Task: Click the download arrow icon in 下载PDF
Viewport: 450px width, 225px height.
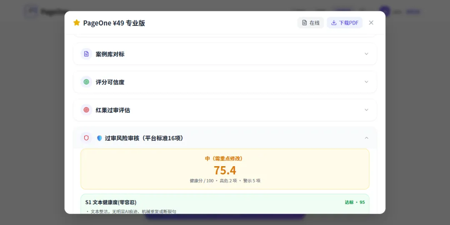Action: click(x=334, y=23)
